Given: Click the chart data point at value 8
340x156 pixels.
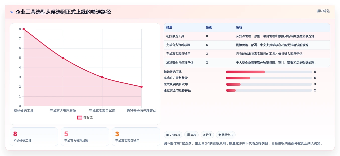Looking at the screenshot, I should click(24, 29).
